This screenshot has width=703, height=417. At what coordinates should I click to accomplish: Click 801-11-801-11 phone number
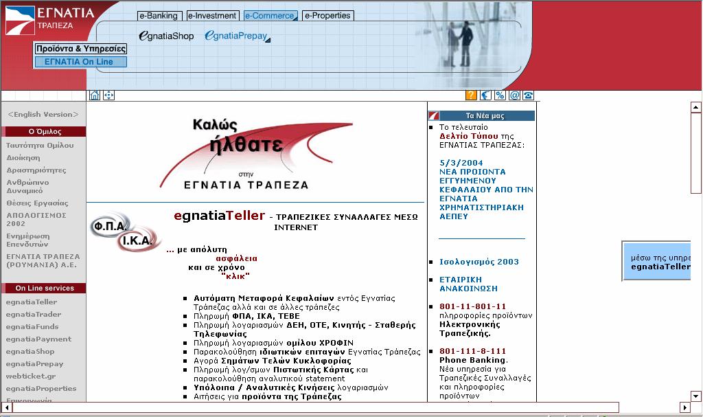472,306
